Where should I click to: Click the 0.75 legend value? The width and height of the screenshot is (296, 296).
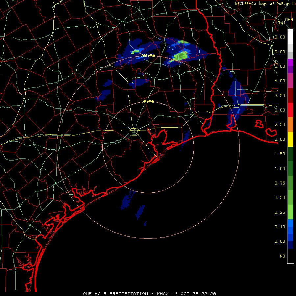280,183
